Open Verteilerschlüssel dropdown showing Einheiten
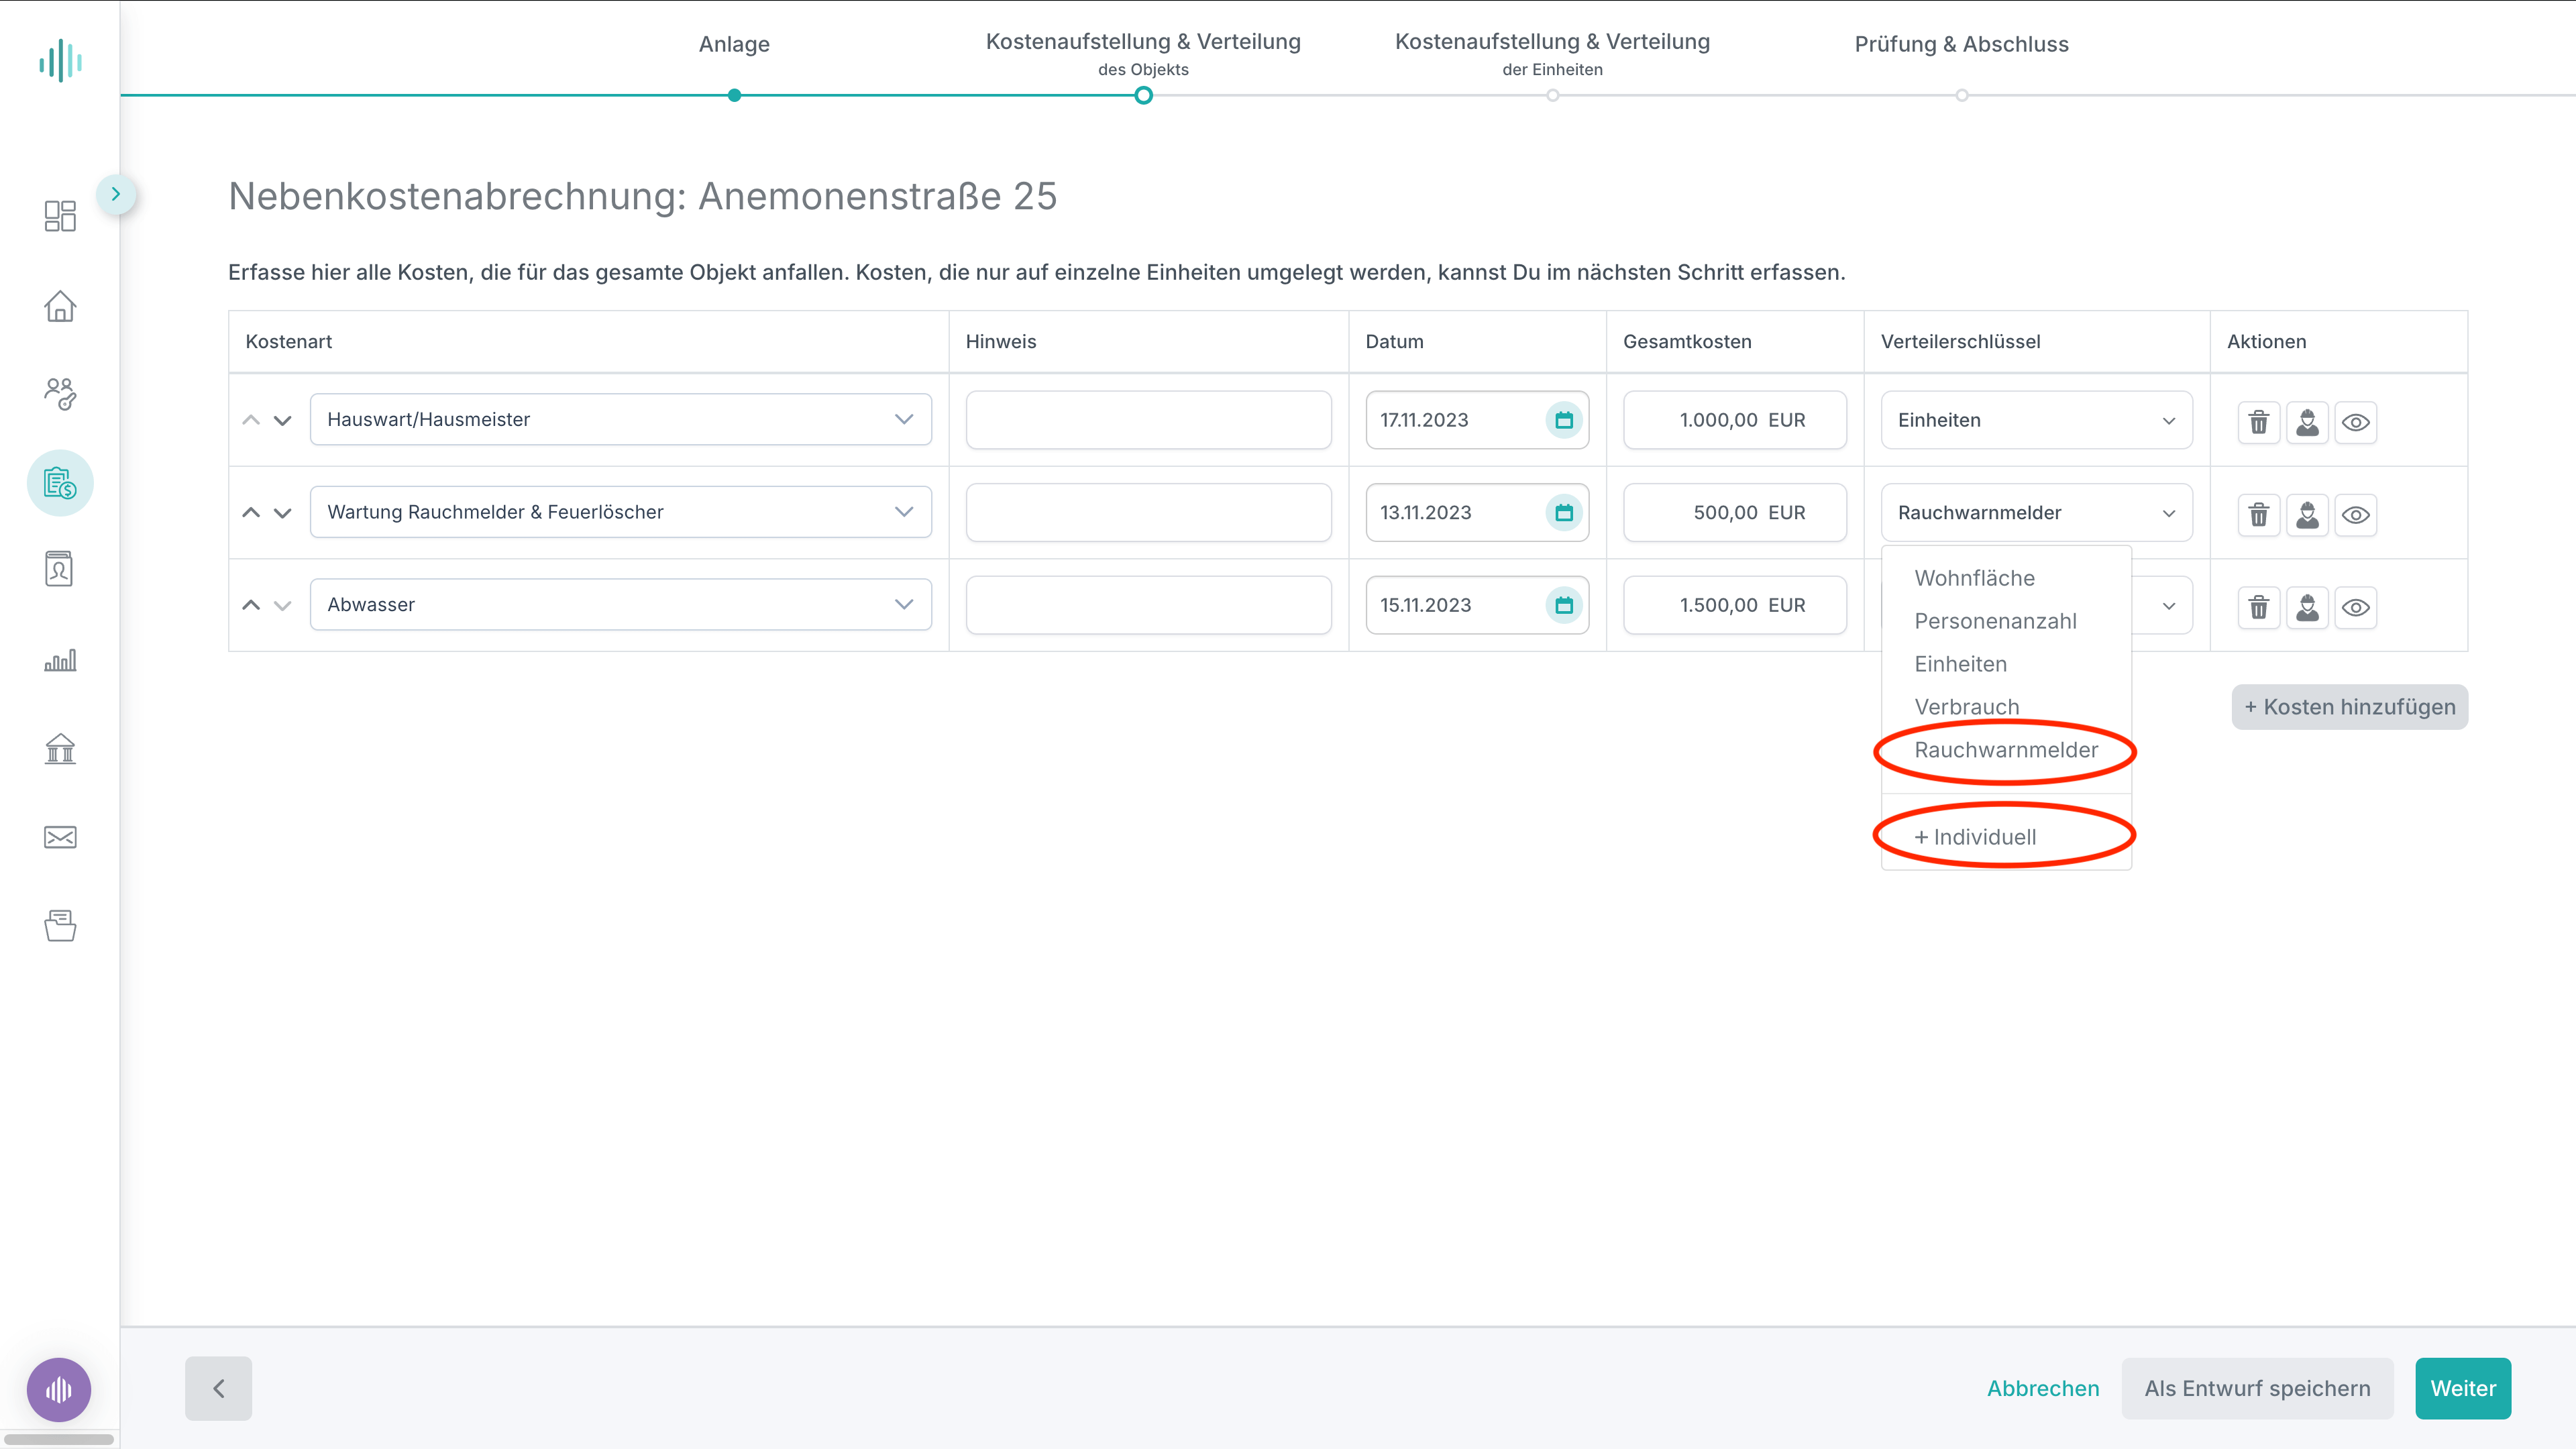Screen dimensions: 2576x1449 (2037, 420)
